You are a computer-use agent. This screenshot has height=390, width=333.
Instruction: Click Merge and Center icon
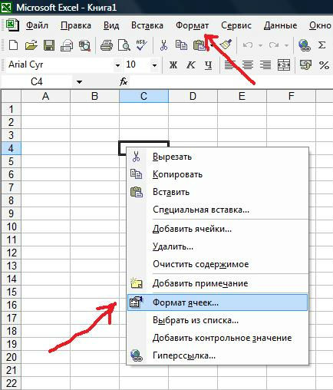pos(284,64)
